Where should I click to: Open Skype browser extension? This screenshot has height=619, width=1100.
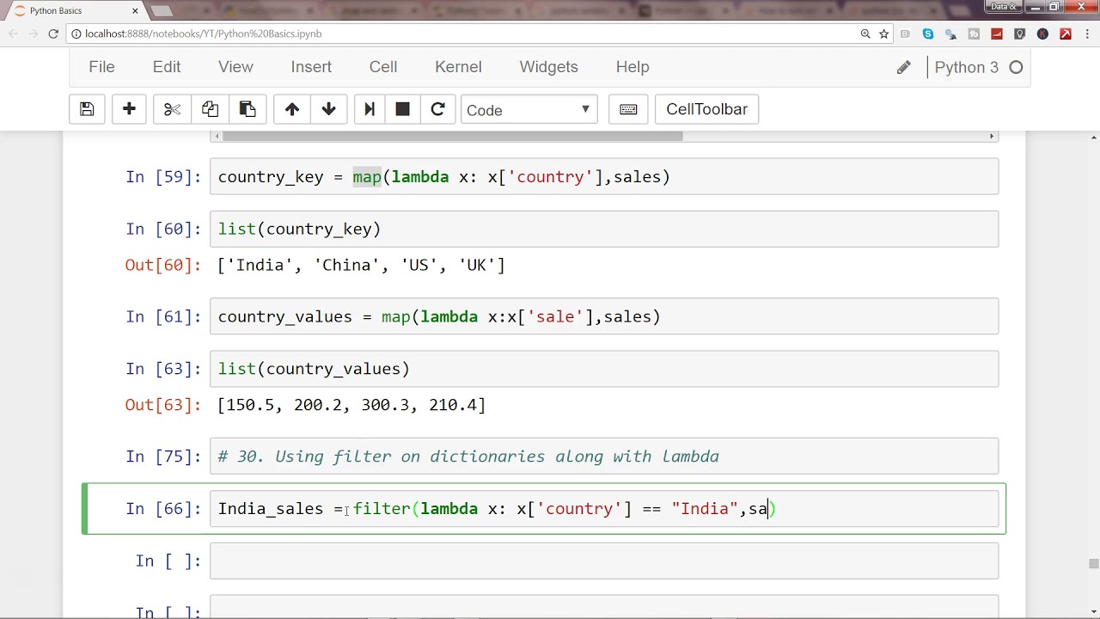tap(928, 34)
